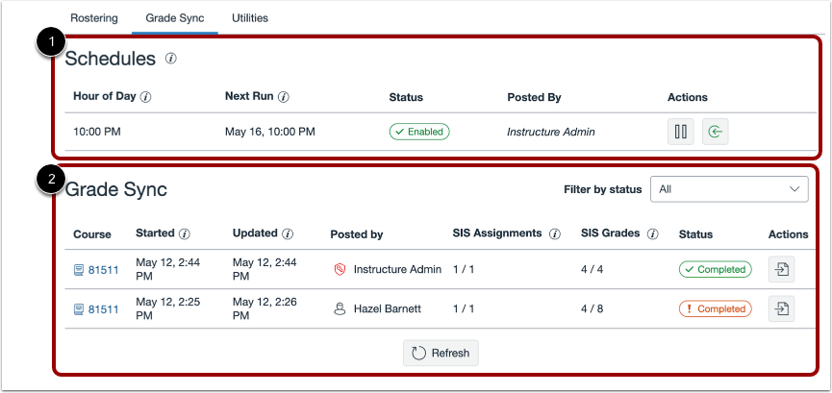Screen dimensions: 832x393
Task: Click the '4 / 4' SIS Grades value
Action: click(x=592, y=269)
